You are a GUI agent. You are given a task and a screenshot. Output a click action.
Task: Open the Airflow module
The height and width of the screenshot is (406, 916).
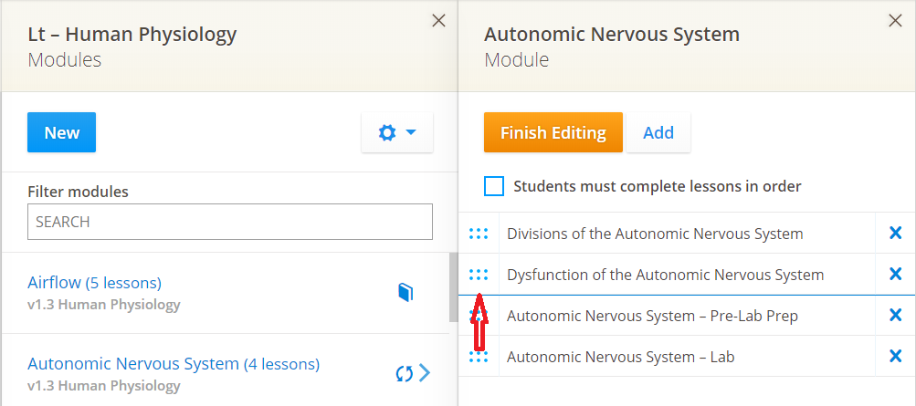click(x=94, y=283)
